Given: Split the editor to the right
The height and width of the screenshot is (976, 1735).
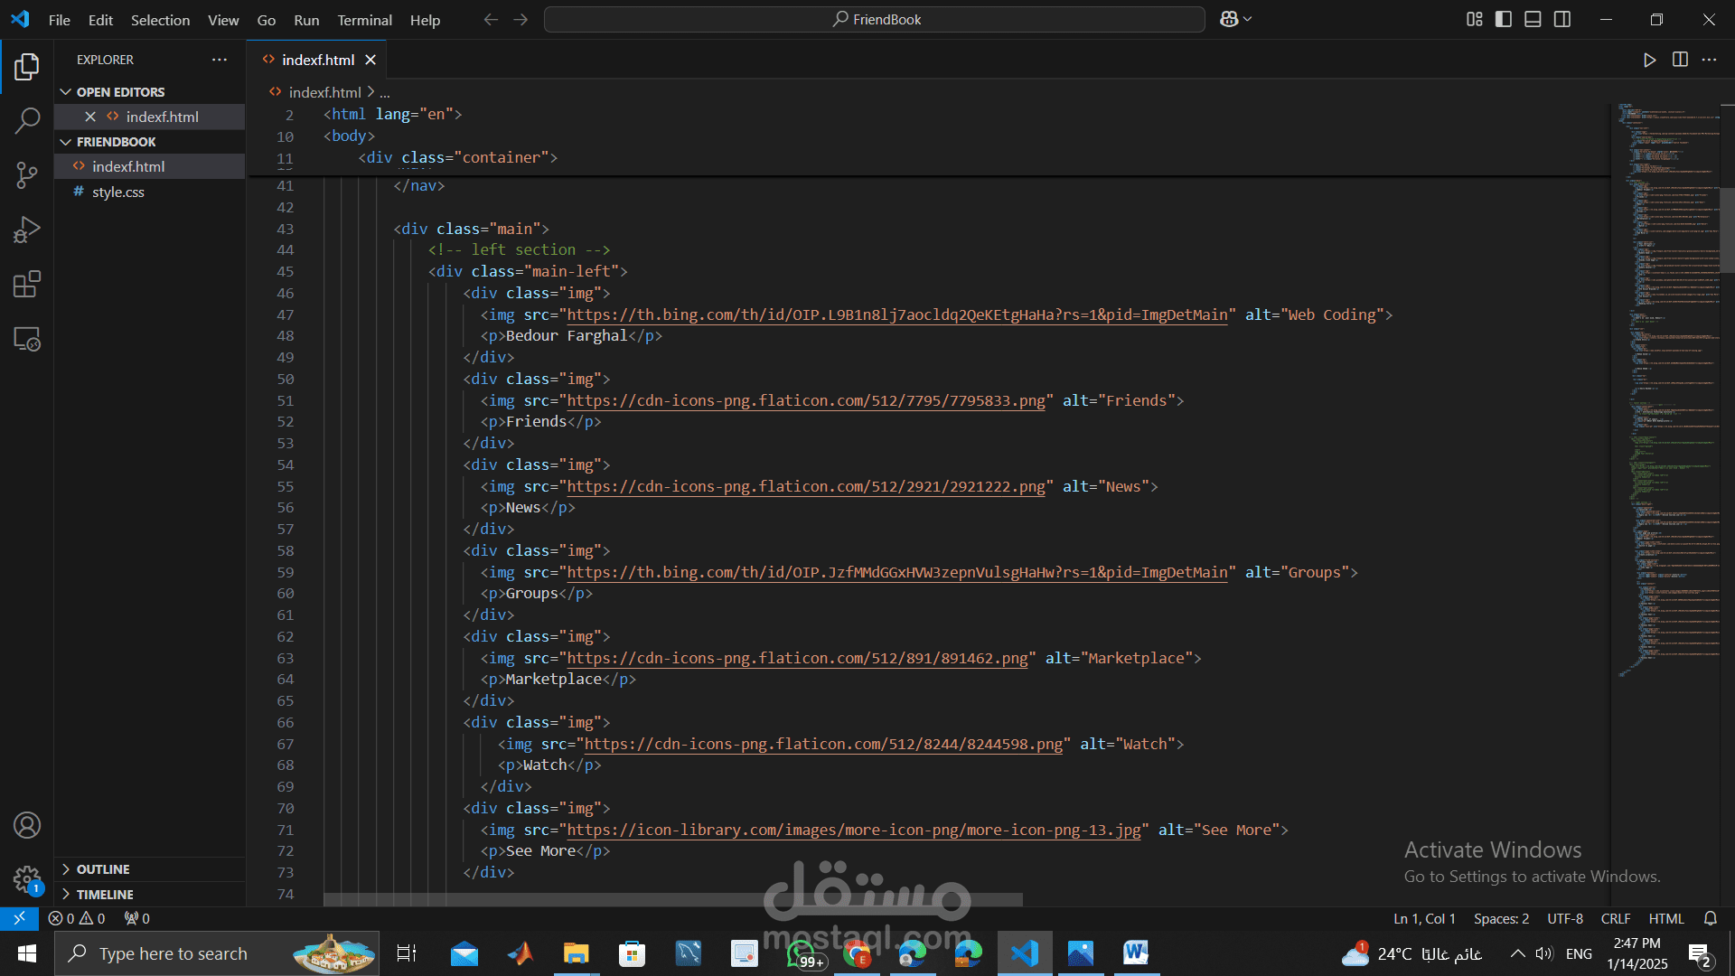Looking at the screenshot, I should [x=1680, y=60].
